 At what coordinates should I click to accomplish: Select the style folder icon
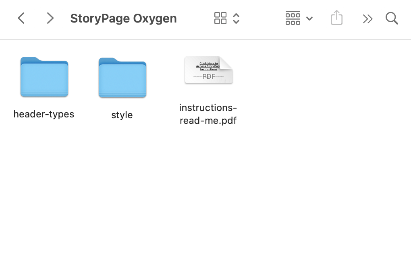click(x=122, y=78)
